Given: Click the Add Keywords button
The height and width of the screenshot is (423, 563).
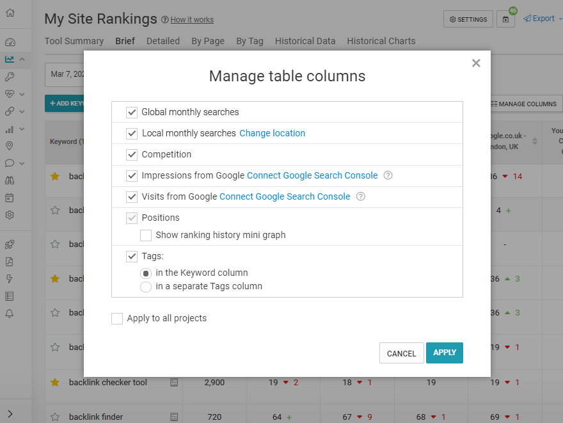Looking at the screenshot, I should (64, 104).
